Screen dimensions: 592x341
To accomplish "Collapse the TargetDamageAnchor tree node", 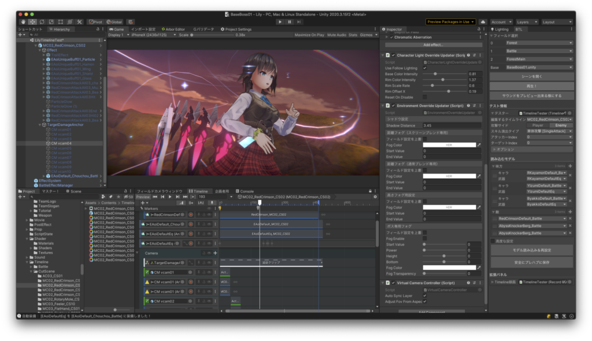I will tap(40, 125).
